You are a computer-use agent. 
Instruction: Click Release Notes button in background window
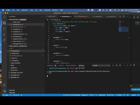click(x=135, y=90)
